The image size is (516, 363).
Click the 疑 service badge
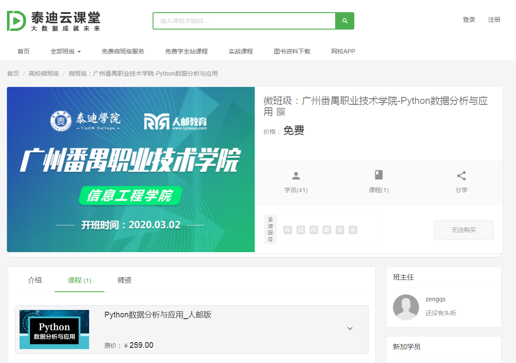327,230
